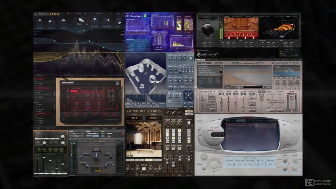Click the Space Designer Filter knob
Image resolution: width=336 pixels, height=189 pixels.
(x=213, y=165)
